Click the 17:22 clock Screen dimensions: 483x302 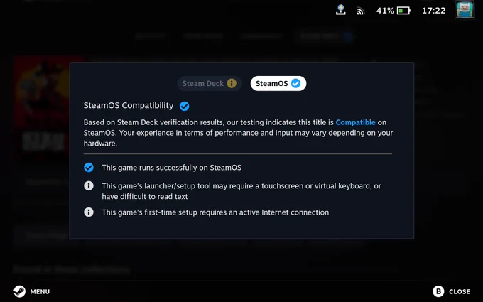coord(434,11)
